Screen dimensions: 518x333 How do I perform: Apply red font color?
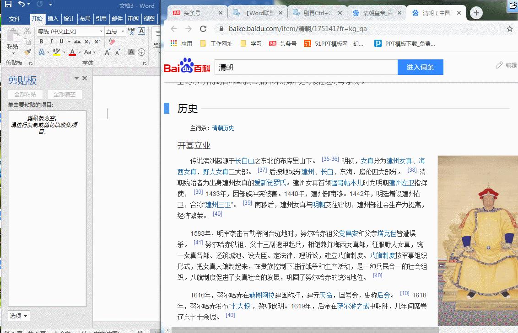pos(72,52)
